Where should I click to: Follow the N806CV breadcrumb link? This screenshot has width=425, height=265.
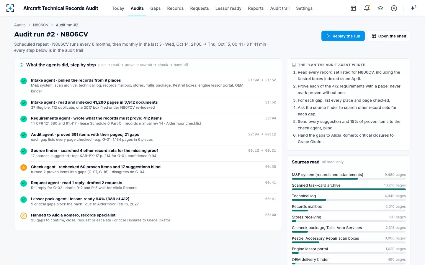coord(41,25)
